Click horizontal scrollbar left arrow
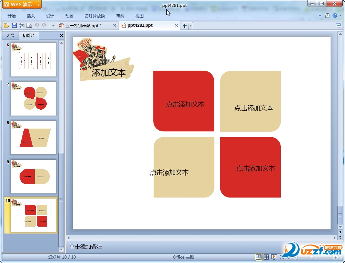 pyautogui.click(x=69, y=238)
